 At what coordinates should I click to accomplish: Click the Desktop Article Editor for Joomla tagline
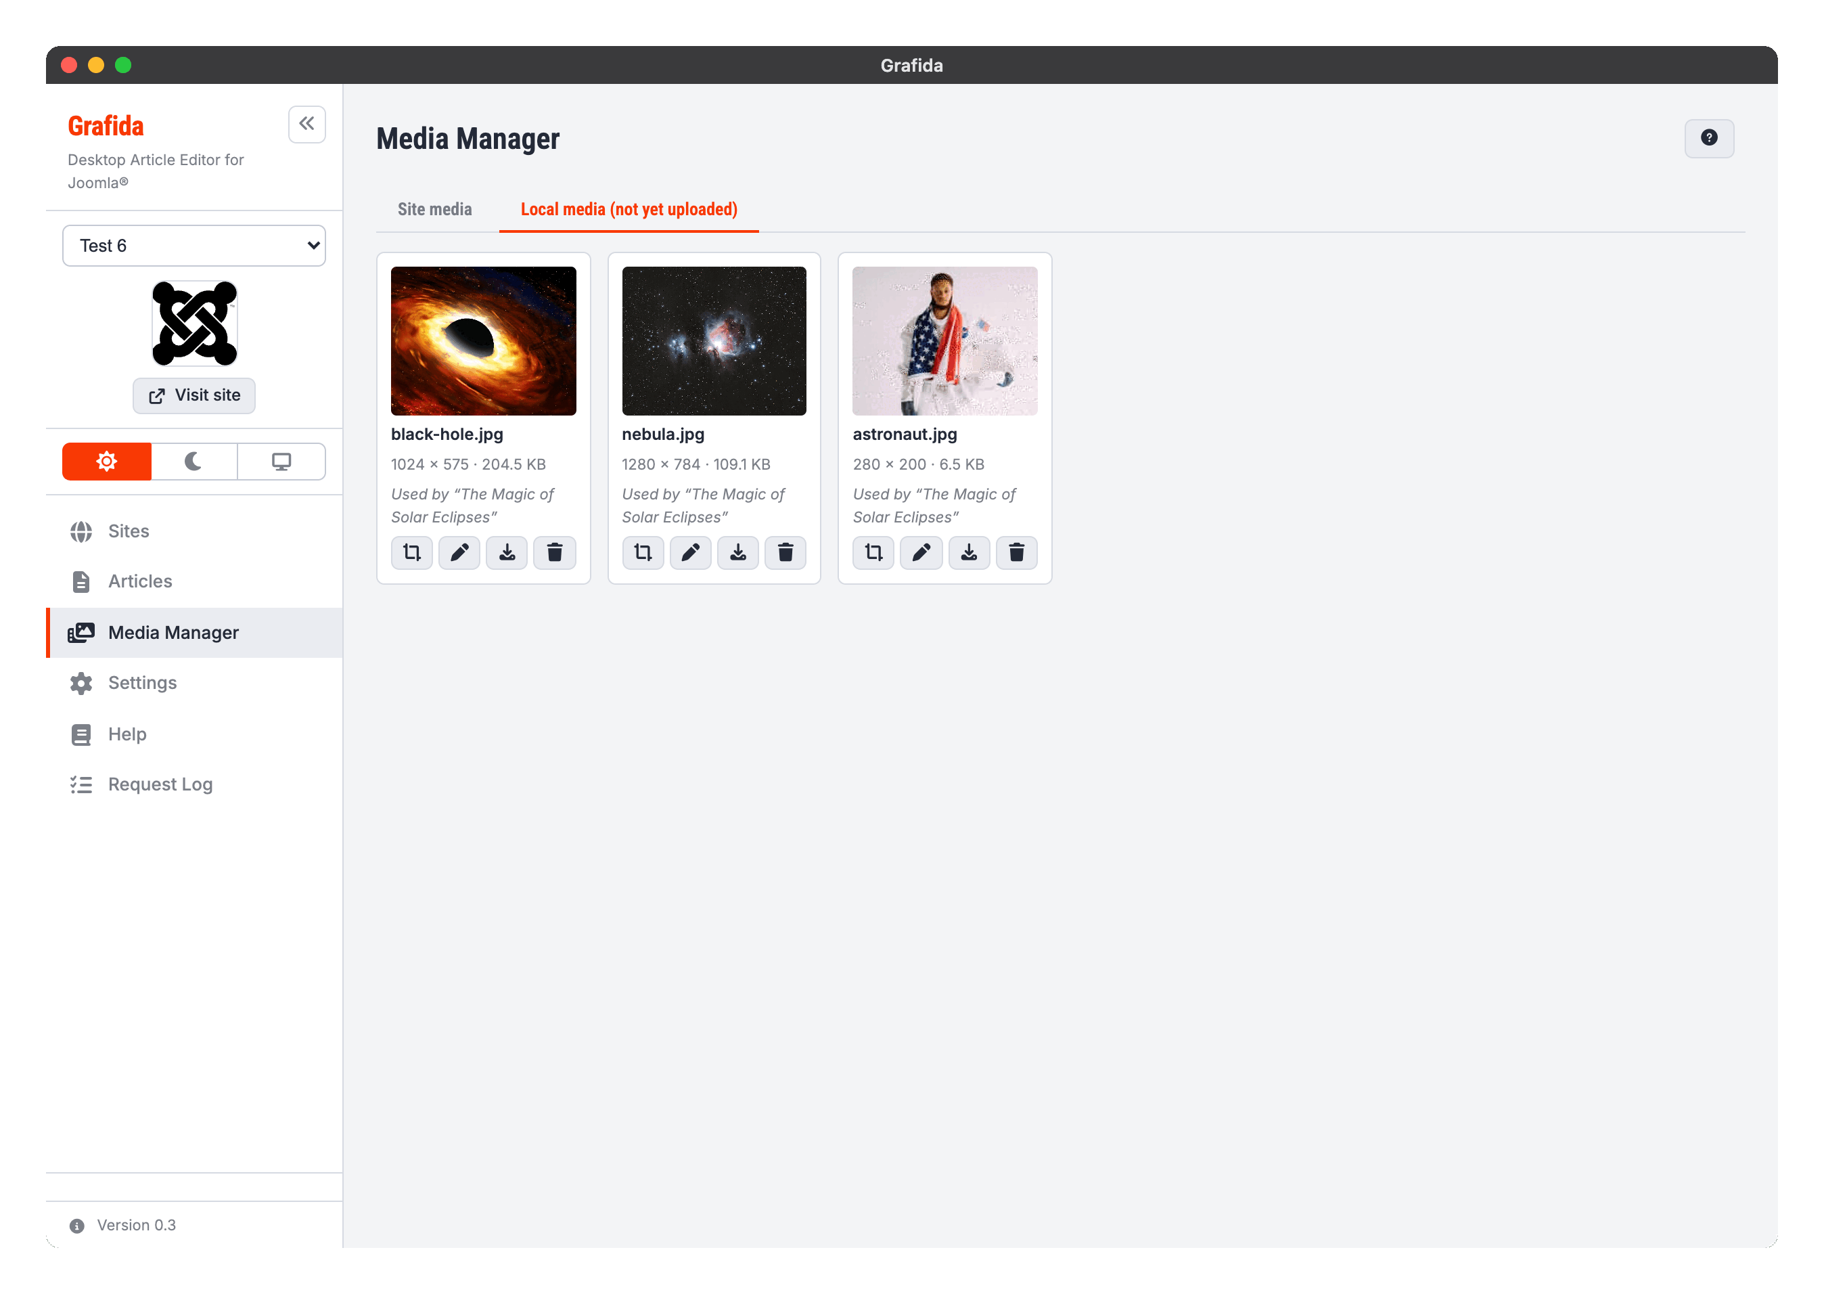(156, 171)
